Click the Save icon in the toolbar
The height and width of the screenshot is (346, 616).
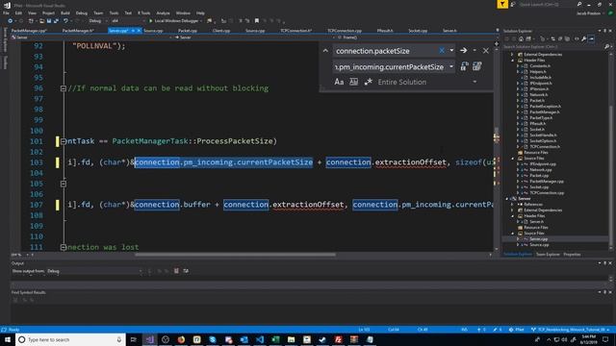(x=49, y=21)
